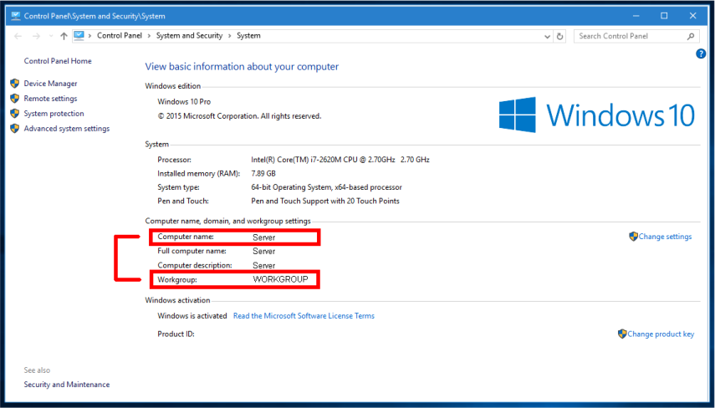Select System and Security breadcrumb
Screen dimensions: 715x408
[x=189, y=36]
